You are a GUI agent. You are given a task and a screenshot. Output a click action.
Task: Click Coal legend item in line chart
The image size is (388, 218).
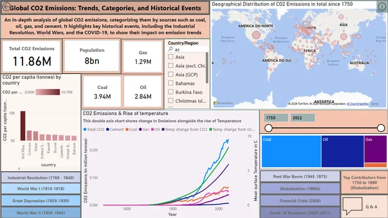(131, 129)
